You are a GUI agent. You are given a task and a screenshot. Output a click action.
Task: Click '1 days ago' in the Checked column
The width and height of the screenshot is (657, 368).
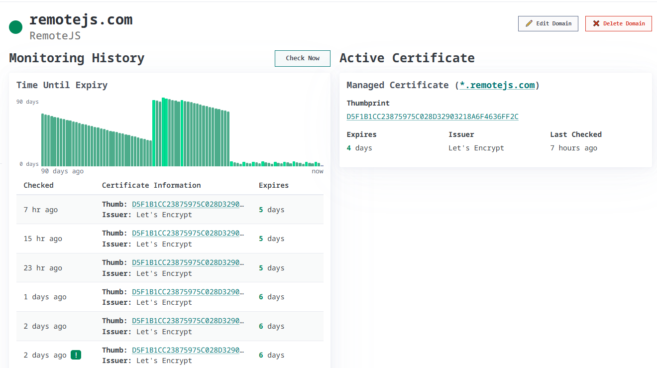(45, 297)
